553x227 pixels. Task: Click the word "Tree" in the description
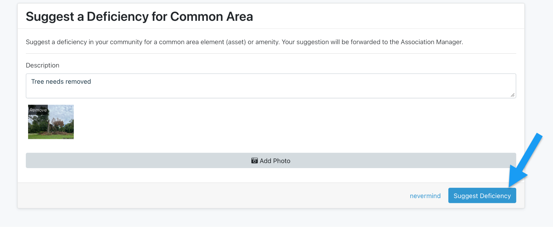[38, 82]
